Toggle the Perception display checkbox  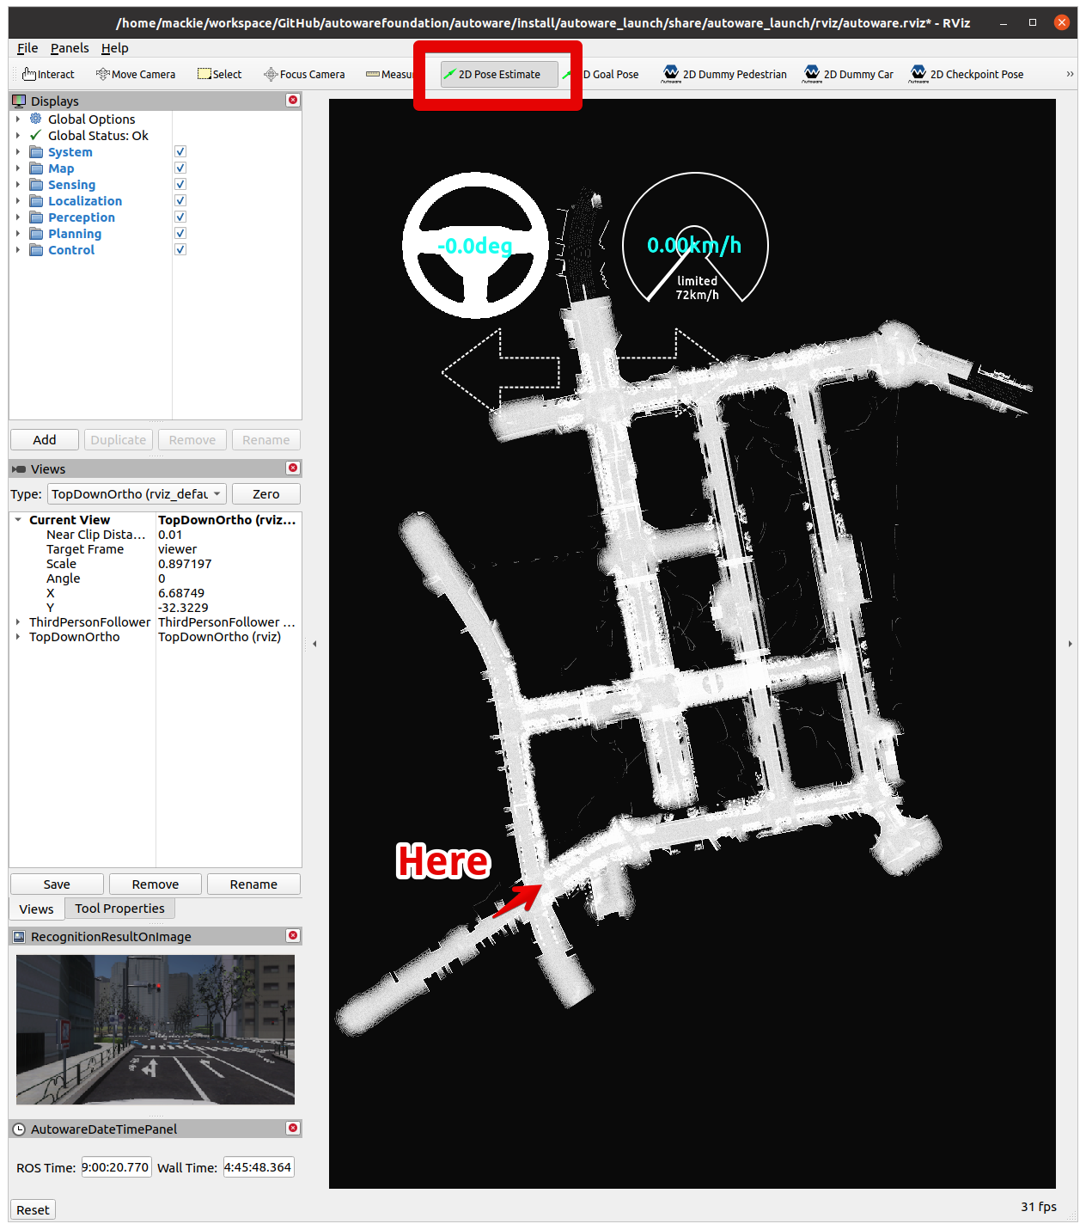[180, 217]
